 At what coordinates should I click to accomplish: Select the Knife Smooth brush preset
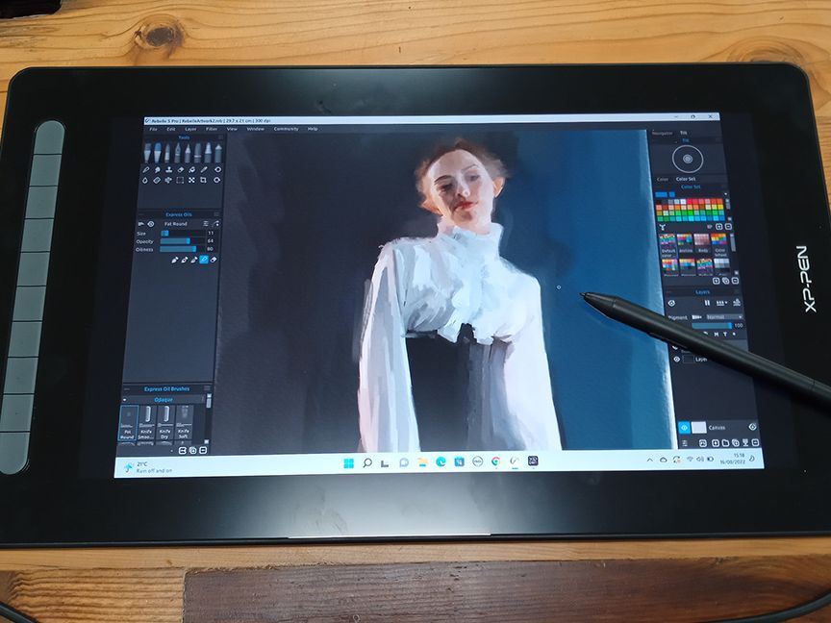pyautogui.click(x=146, y=423)
